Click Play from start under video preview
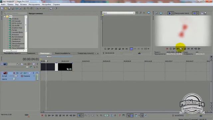This screenshot has width=213, height=120. coord(174,49)
